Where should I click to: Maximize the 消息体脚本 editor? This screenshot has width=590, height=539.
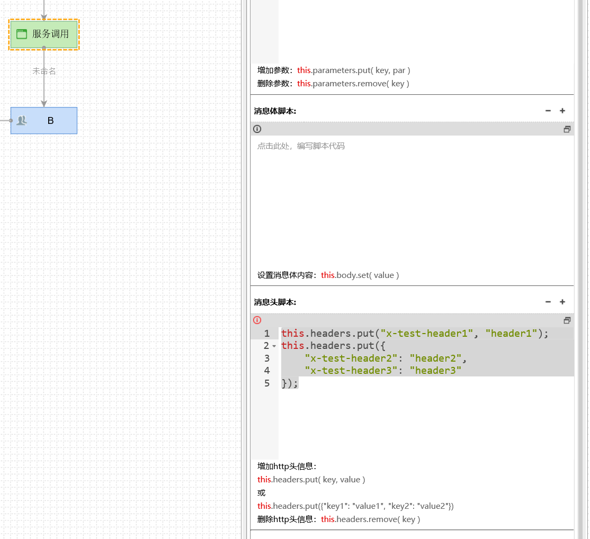[x=567, y=129]
